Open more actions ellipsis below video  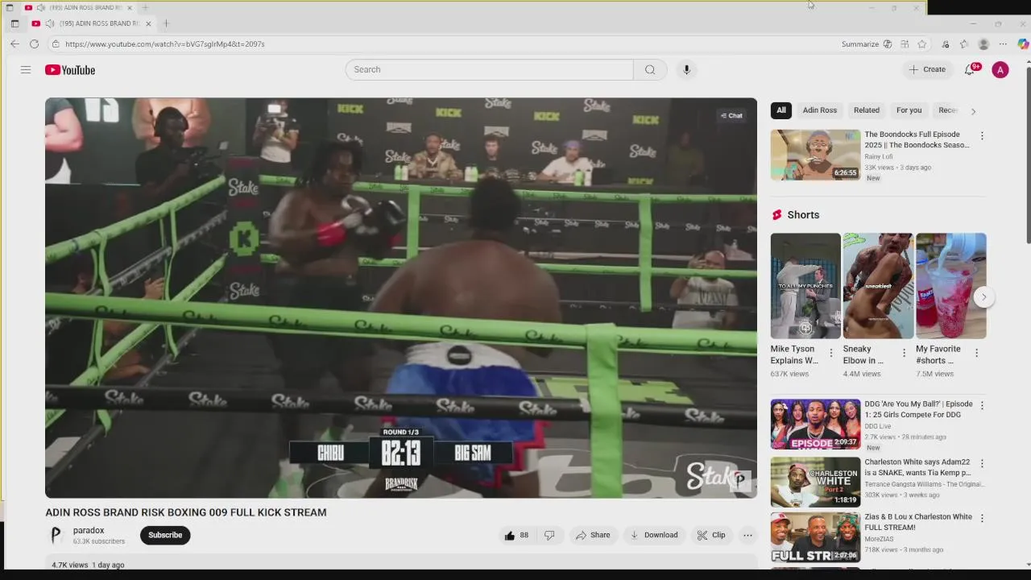click(x=747, y=535)
